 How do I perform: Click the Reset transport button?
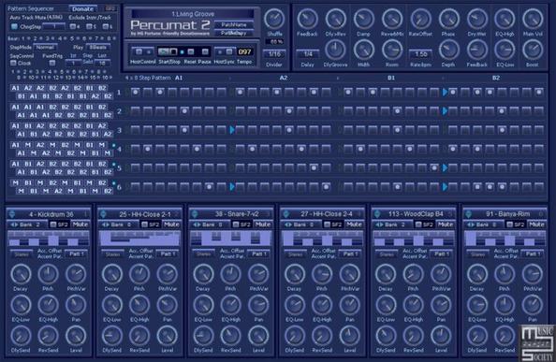coord(190,52)
